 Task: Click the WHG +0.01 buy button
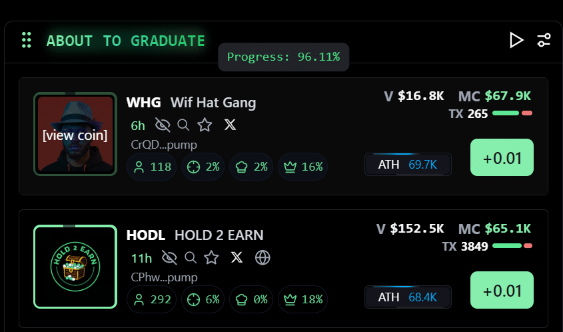[x=502, y=158]
